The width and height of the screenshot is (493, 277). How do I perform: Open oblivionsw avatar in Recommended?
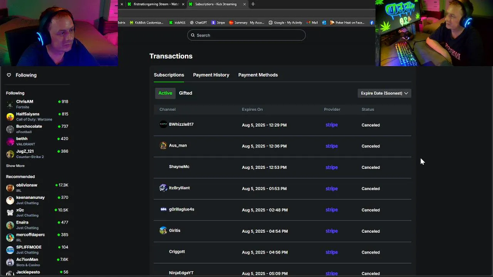[x=10, y=188]
